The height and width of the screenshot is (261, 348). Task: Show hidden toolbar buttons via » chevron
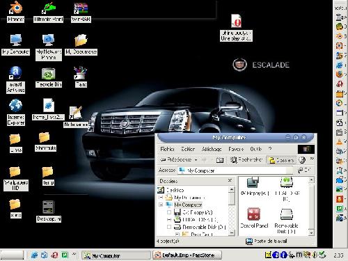(x=312, y=159)
